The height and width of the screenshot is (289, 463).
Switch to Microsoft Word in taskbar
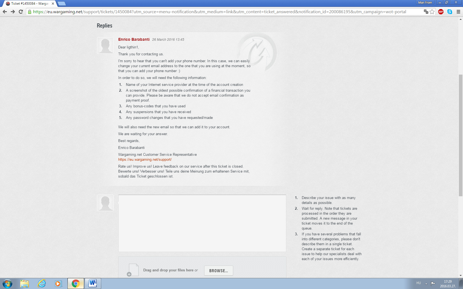tap(93, 283)
